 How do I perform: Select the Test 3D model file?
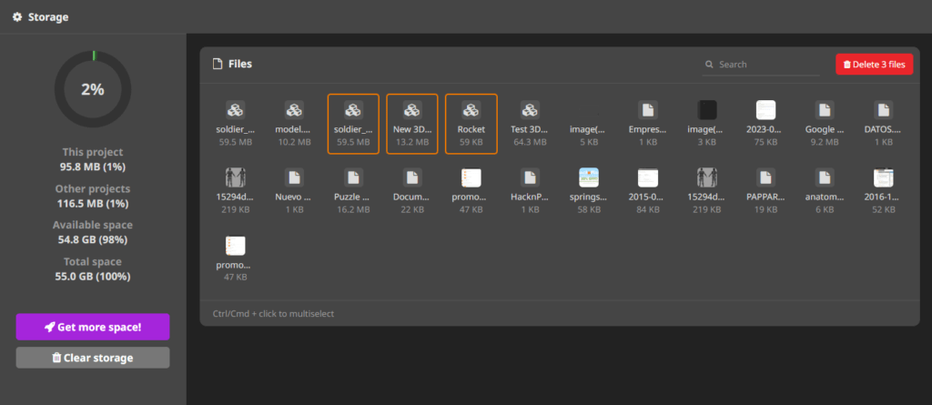(530, 111)
